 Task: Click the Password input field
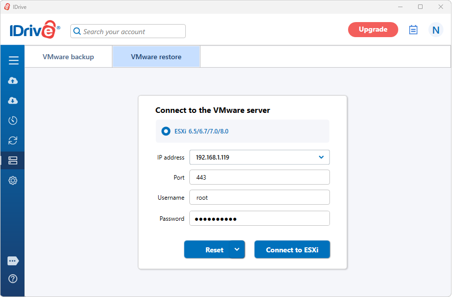(260, 218)
